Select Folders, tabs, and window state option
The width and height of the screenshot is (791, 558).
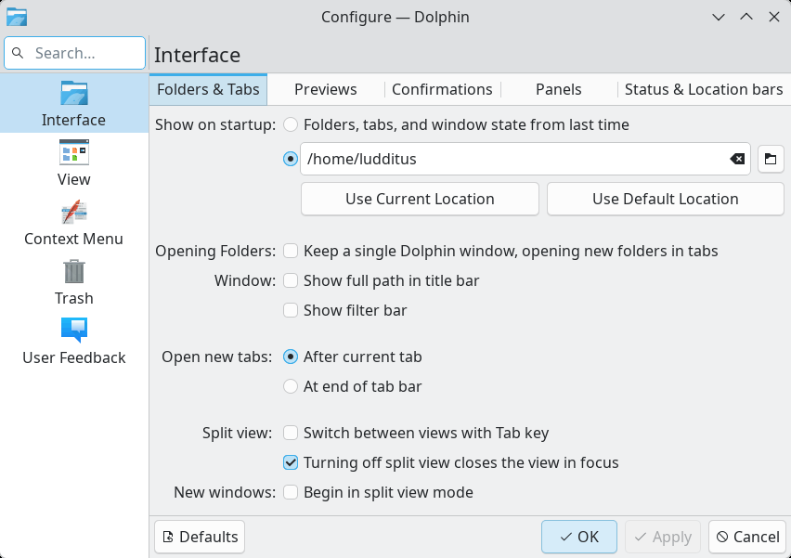pos(291,124)
